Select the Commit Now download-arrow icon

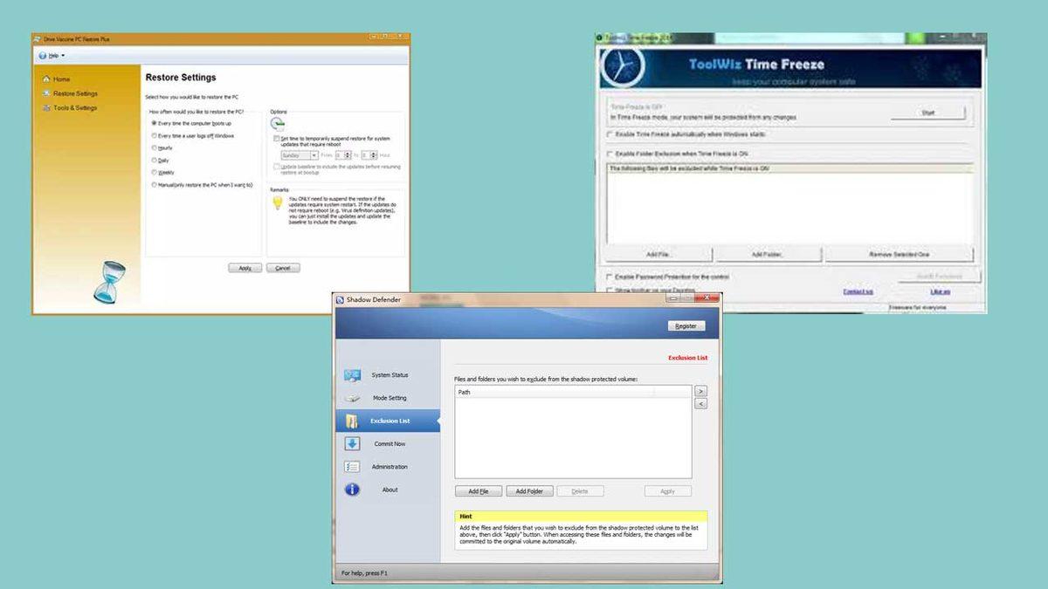[x=352, y=443]
